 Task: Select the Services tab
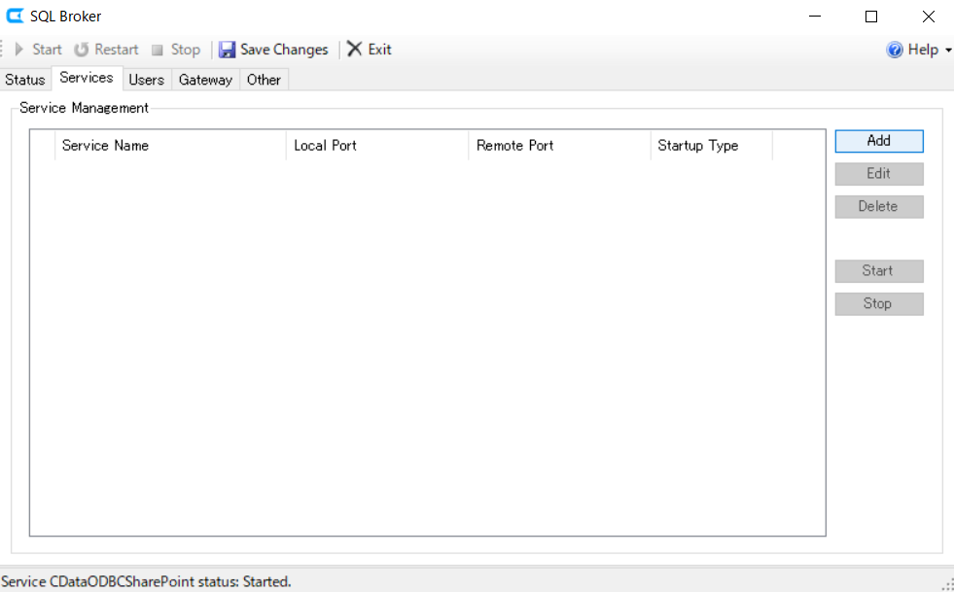[x=87, y=78]
